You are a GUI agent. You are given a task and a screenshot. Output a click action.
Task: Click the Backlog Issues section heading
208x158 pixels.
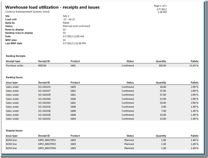click(15, 77)
